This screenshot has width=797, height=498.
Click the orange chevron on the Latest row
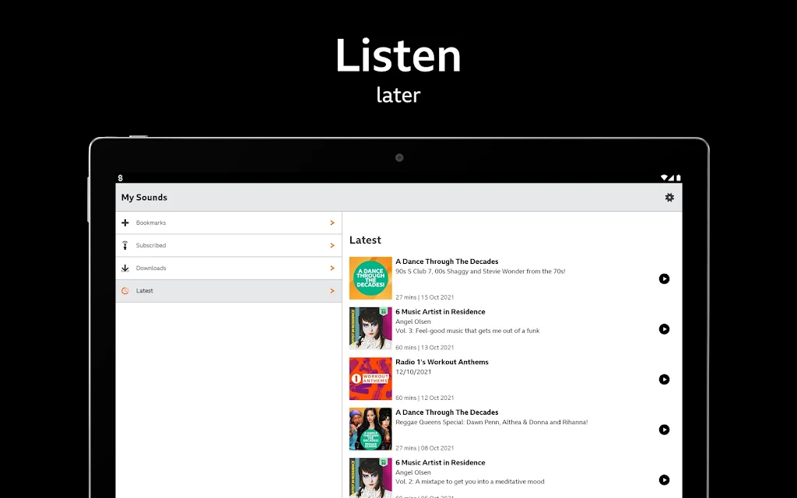tap(332, 291)
